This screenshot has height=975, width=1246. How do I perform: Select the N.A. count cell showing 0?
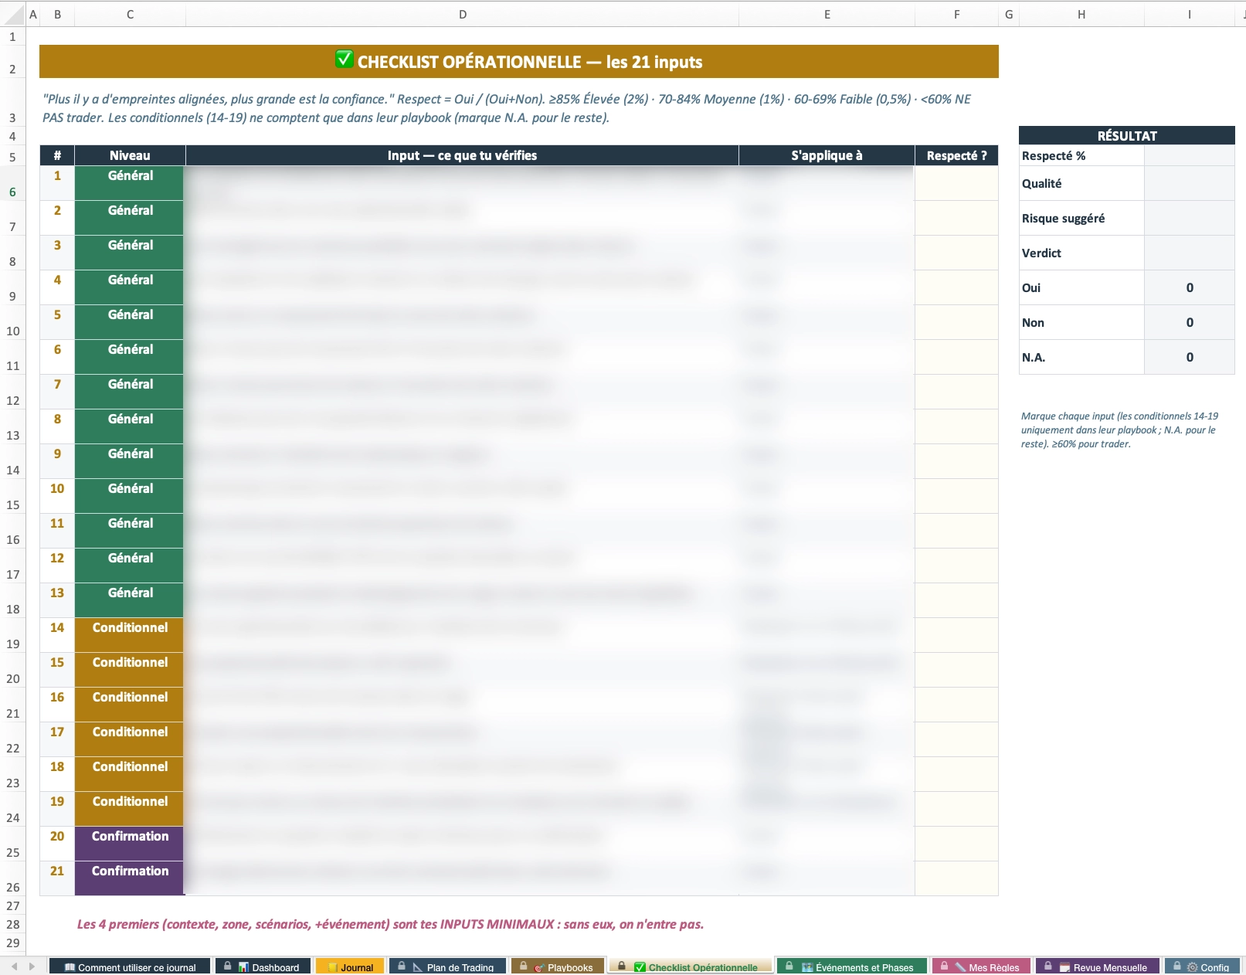[1190, 358]
